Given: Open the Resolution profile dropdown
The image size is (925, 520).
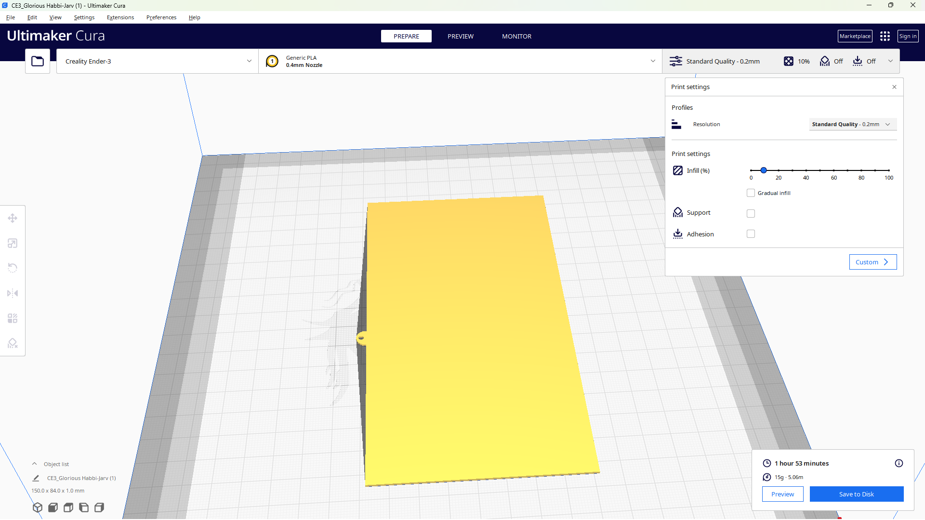Looking at the screenshot, I should tap(852, 124).
